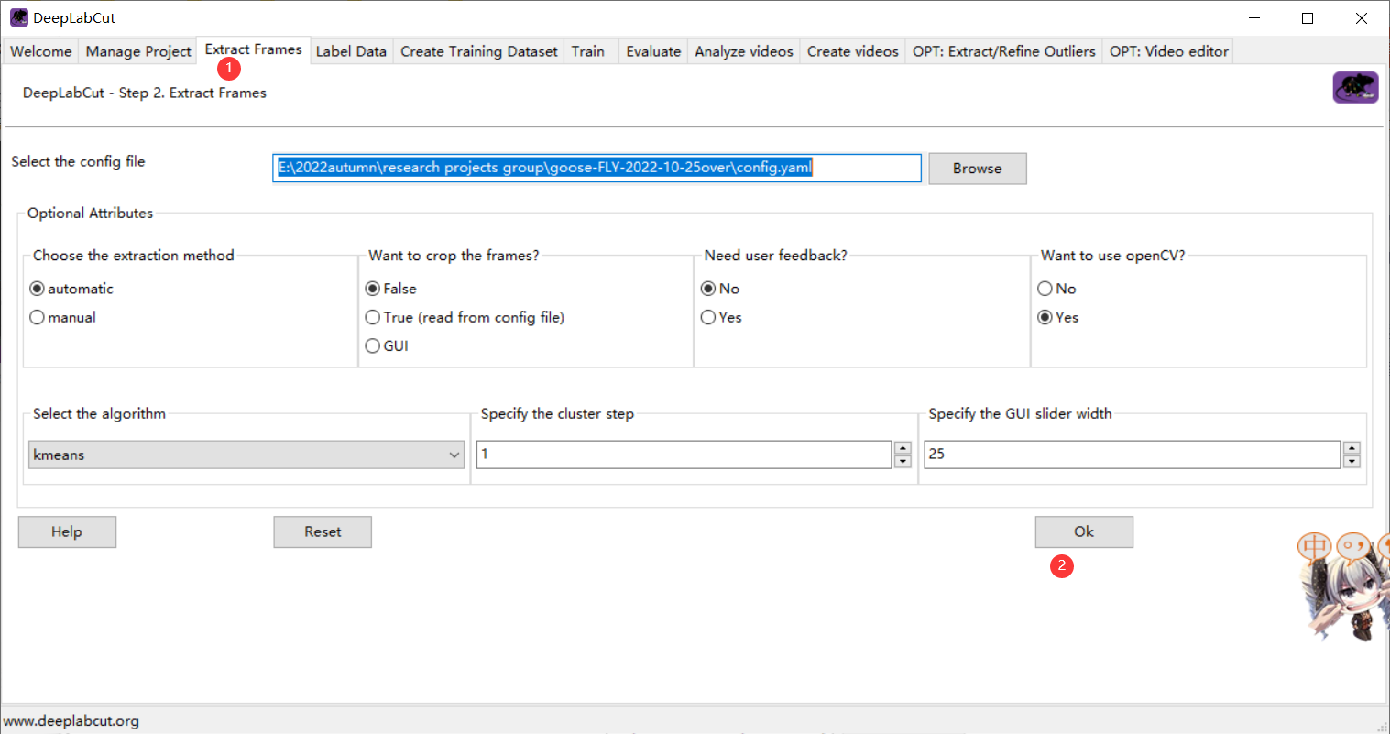
Task: Click the 'Select the config file' label
Action: [x=78, y=161]
